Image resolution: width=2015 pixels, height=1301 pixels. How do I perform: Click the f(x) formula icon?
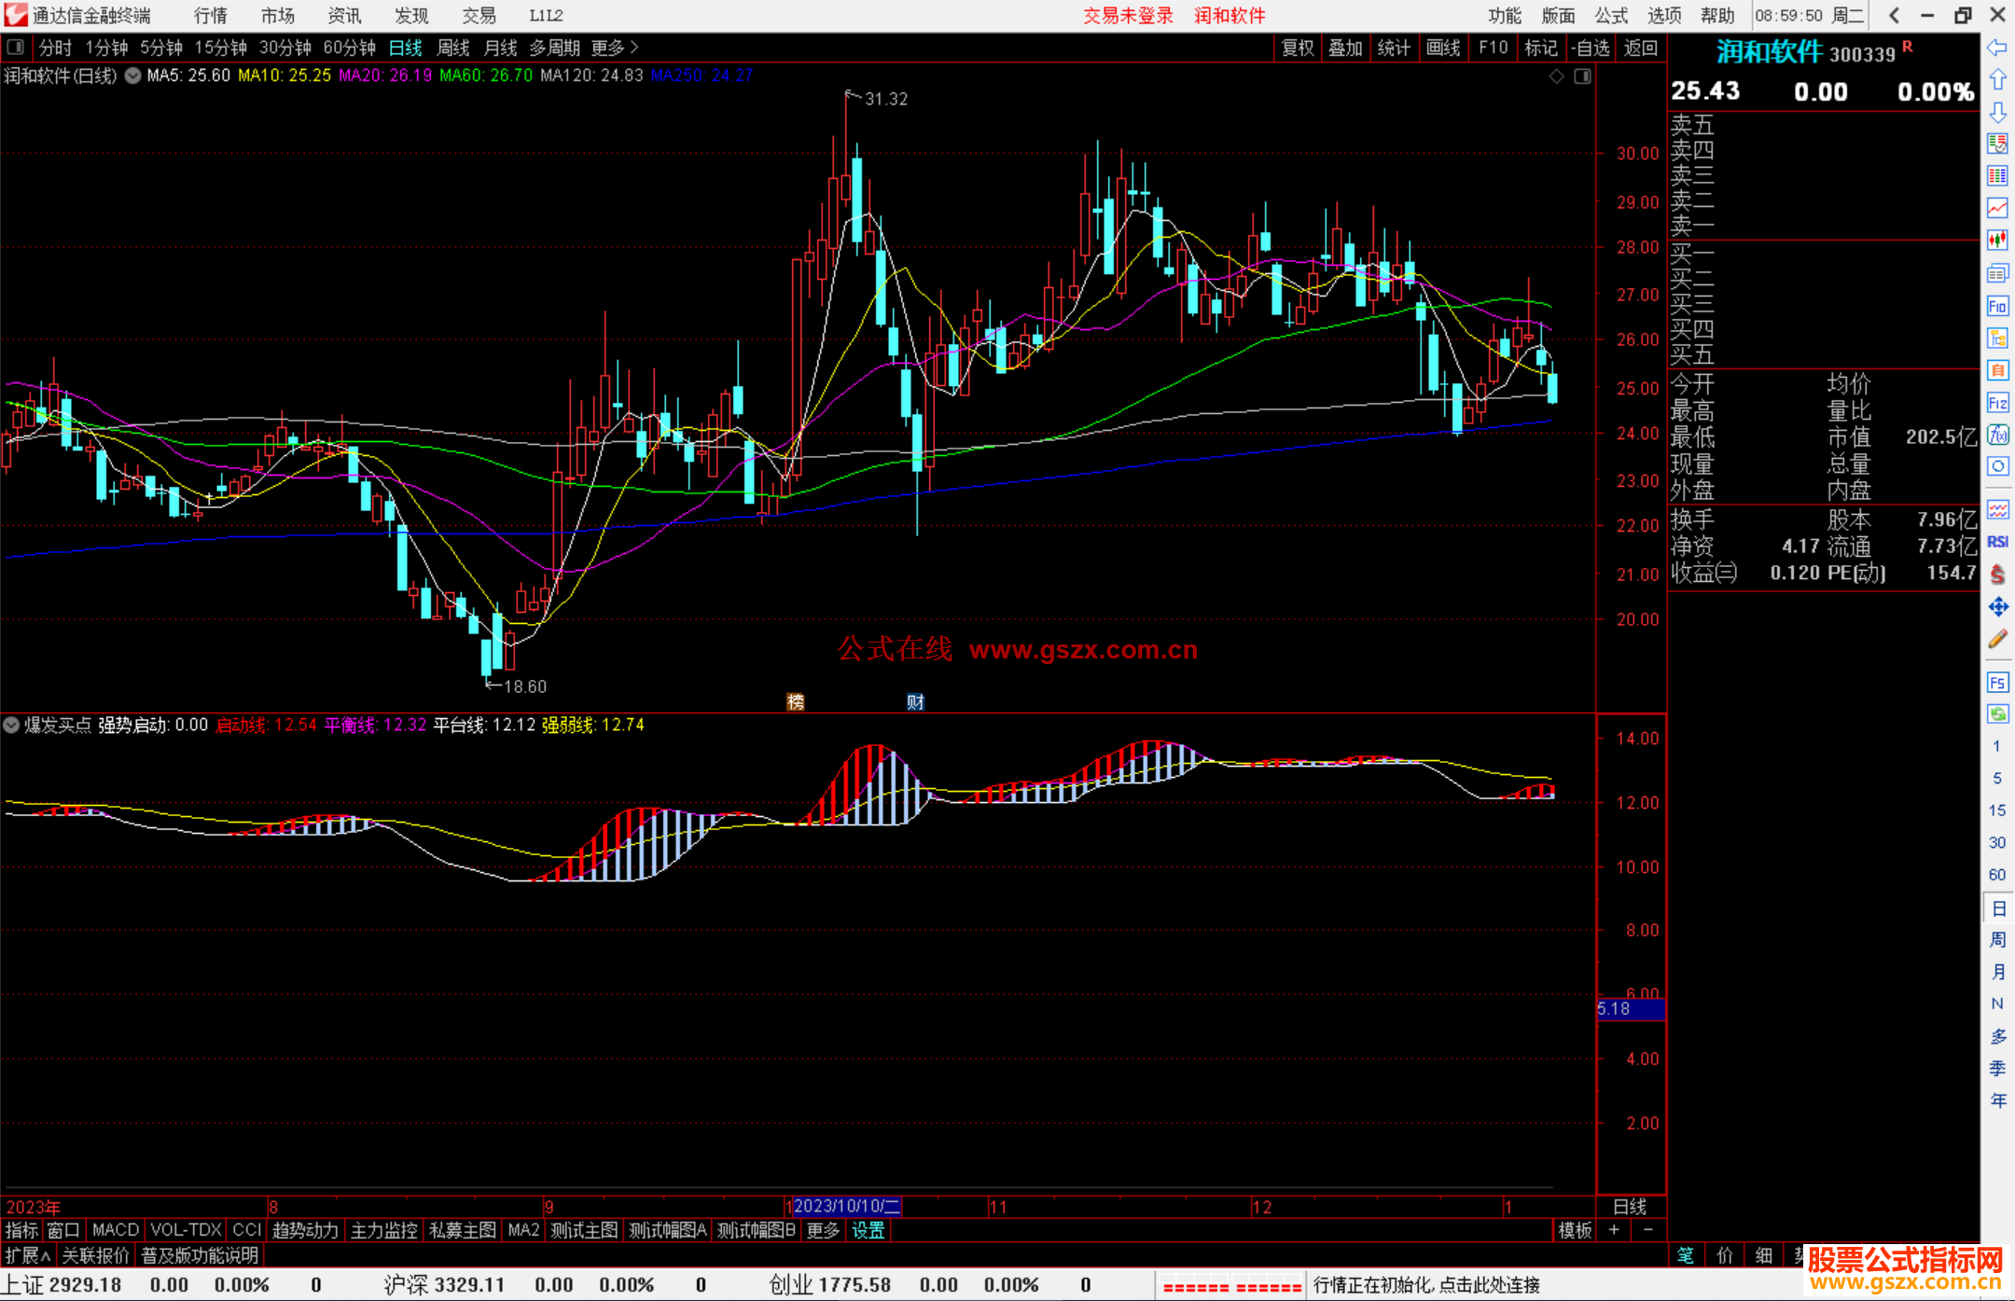pyautogui.click(x=1997, y=435)
